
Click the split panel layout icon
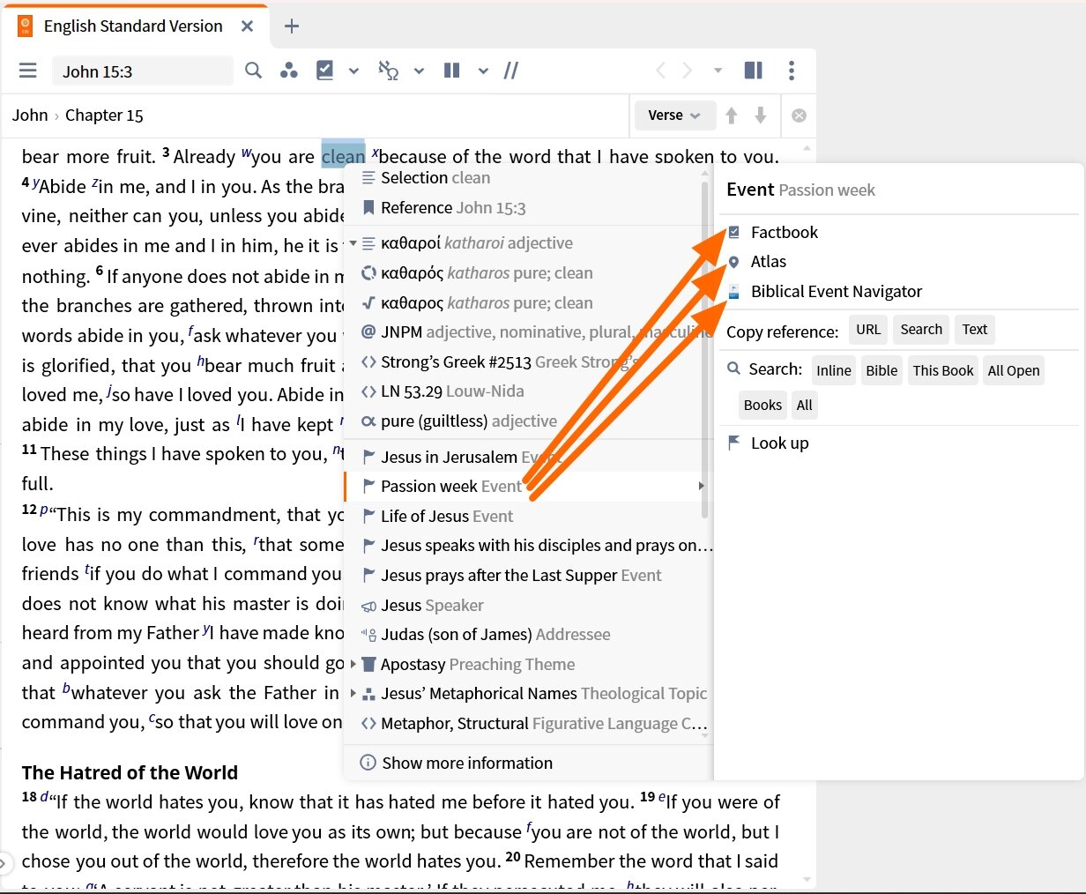754,71
